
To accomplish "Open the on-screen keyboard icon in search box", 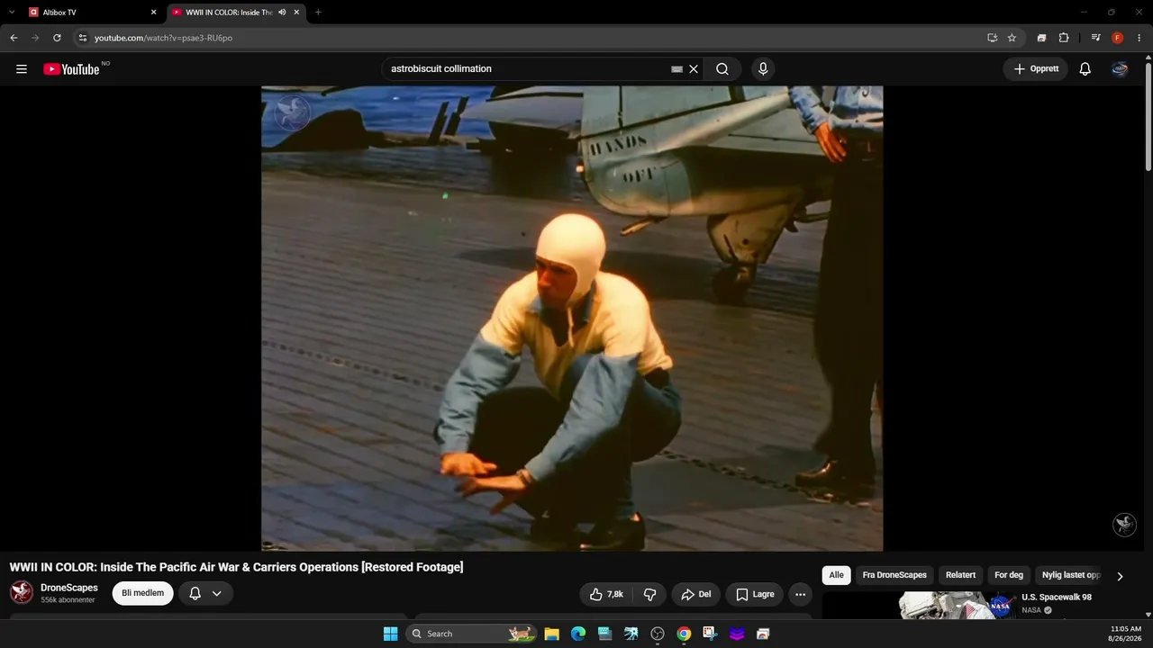I will point(677,69).
